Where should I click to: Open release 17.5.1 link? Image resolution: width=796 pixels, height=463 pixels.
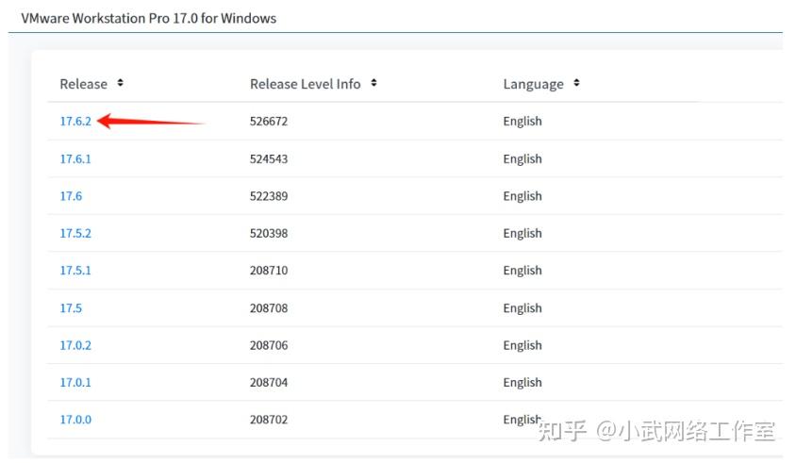pyautogui.click(x=75, y=270)
